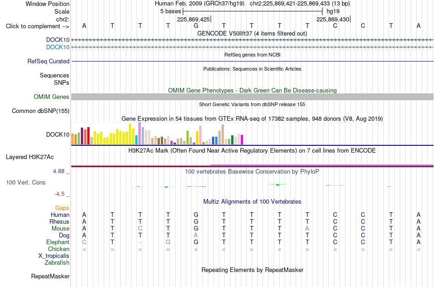Click the X_tropicalis species row label
Viewport: 434px width, 287px height.
[x=54, y=256]
